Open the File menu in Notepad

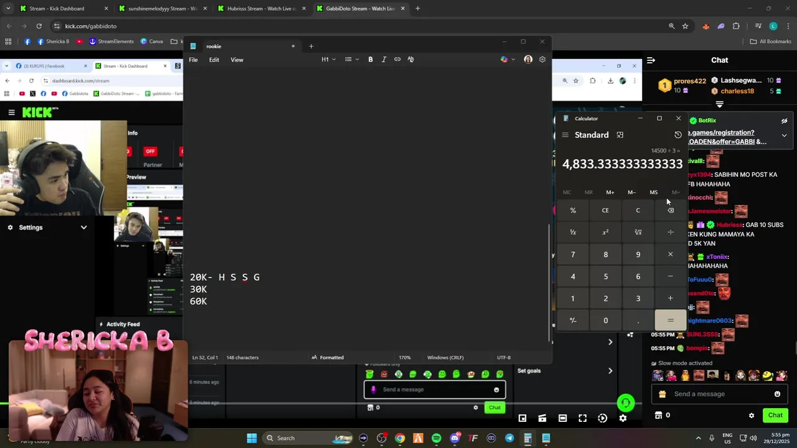point(194,60)
